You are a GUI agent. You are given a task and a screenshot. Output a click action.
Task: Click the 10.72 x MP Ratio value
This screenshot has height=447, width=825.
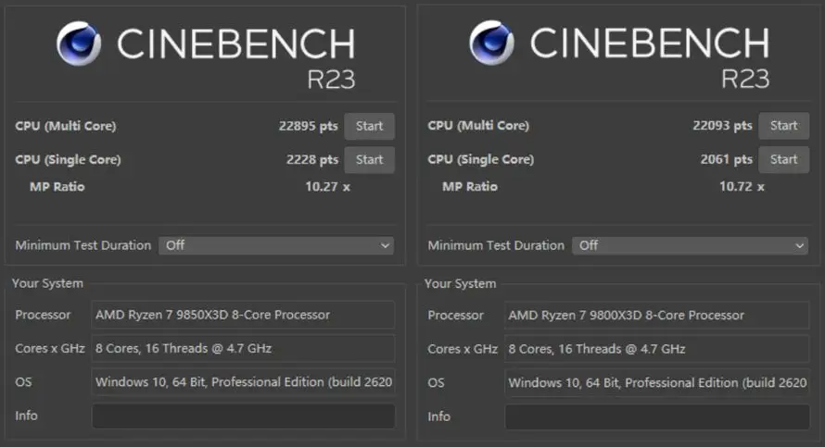tap(742, 187)
